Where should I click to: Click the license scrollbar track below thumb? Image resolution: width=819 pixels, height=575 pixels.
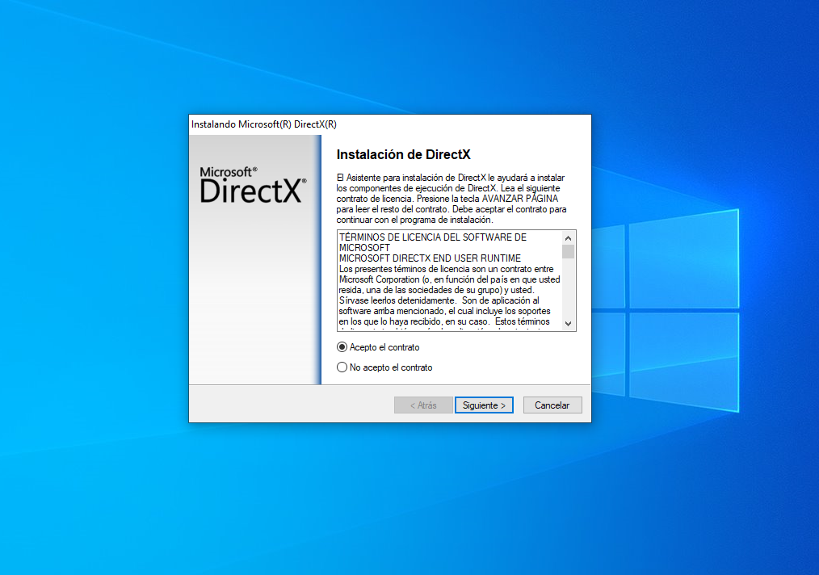click(x=569, y=287)
